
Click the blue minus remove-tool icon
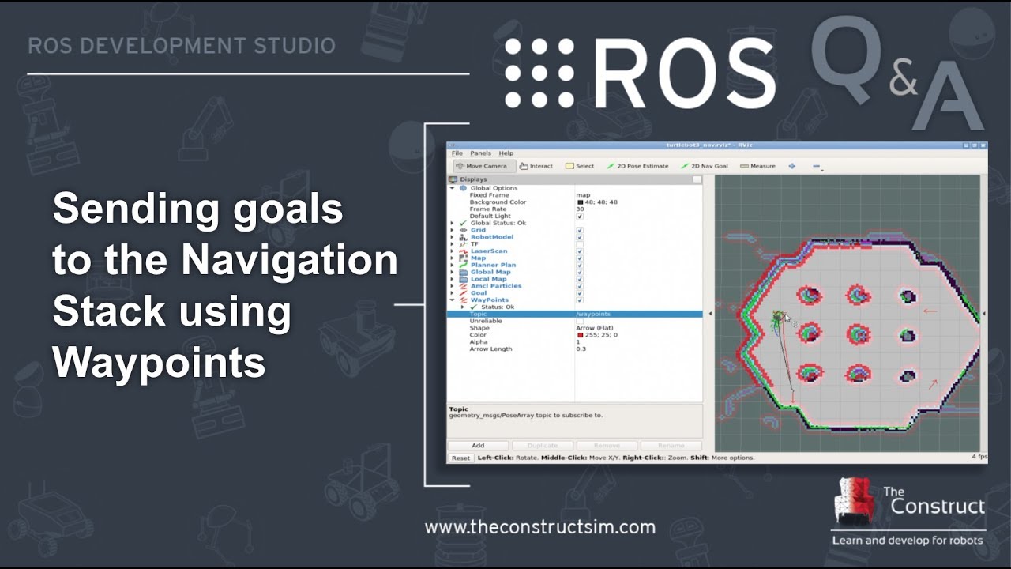(x=817, y=168)
